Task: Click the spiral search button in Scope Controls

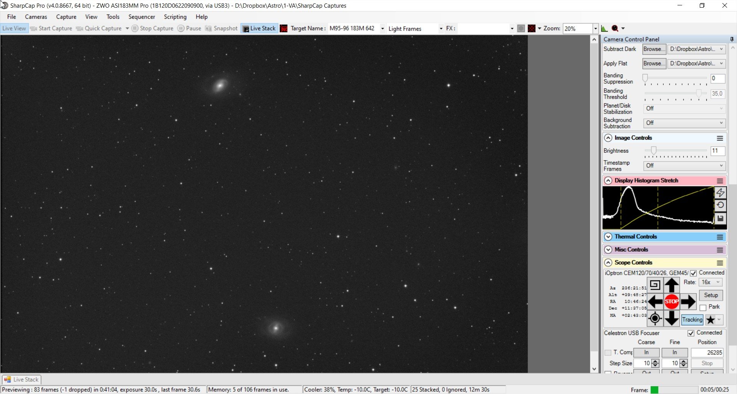Action: click(655, 285)
